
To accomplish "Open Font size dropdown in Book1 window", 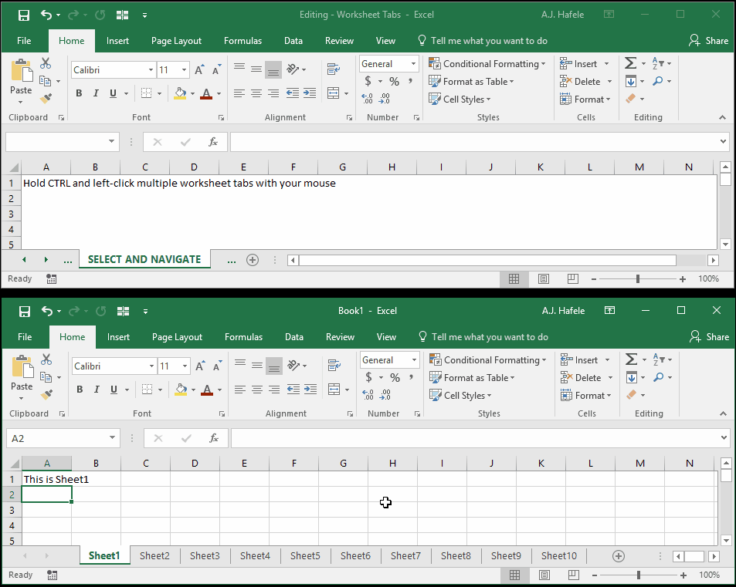I will click(185, 366).
